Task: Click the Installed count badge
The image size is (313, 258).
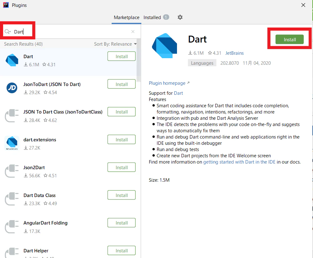Action: 166,17
